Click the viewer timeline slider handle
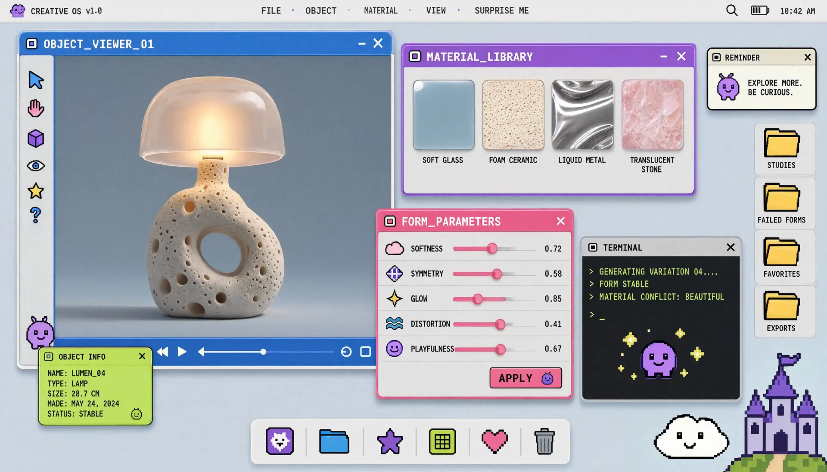The width and height of the screenshot is (827, 472). [x=263, y=352]
